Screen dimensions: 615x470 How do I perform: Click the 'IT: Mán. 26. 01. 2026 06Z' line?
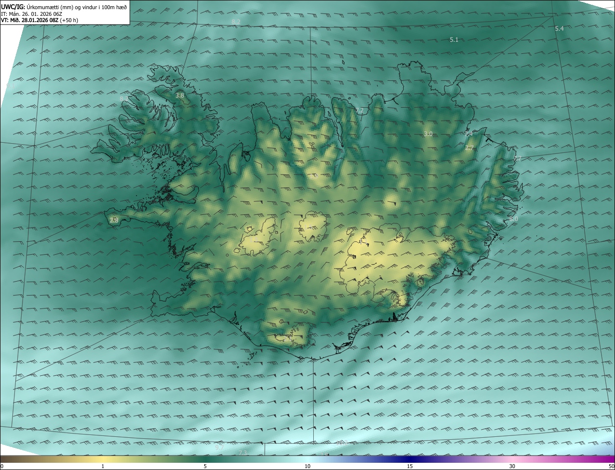[x=32, y=14]
